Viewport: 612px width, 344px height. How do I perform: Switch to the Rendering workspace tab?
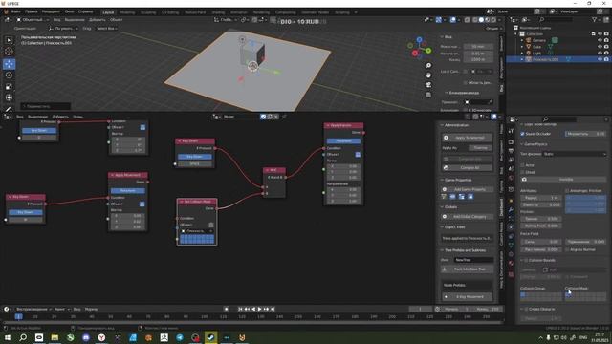[x=261, y=12]
